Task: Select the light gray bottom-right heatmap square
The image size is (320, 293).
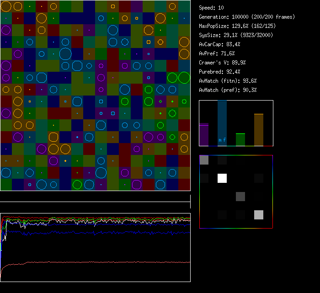Action: click(259, 215)
